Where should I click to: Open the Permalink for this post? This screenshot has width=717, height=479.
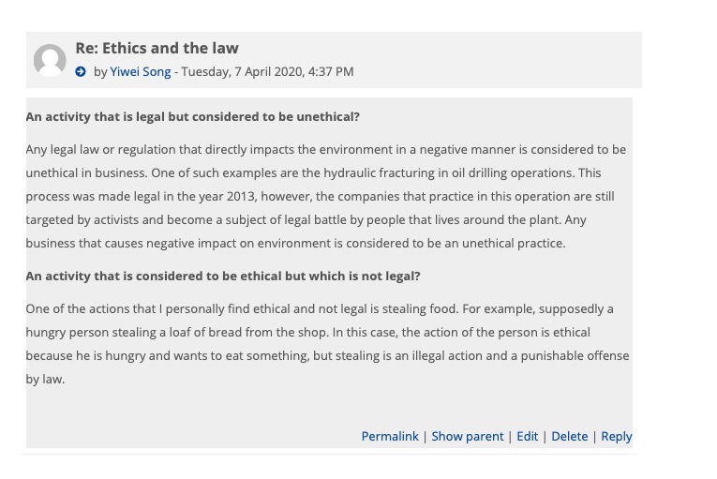pos(390,436)
